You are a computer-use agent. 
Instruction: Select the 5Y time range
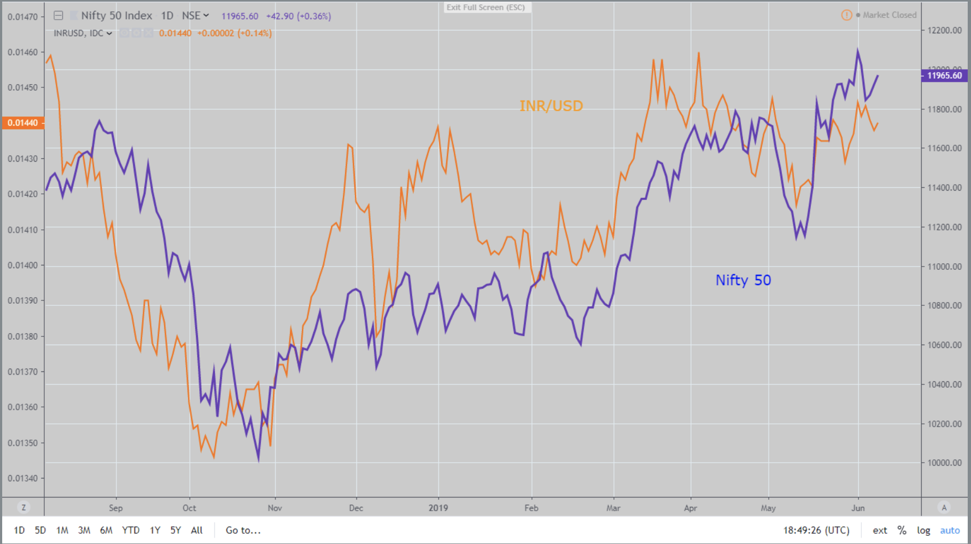176,530
